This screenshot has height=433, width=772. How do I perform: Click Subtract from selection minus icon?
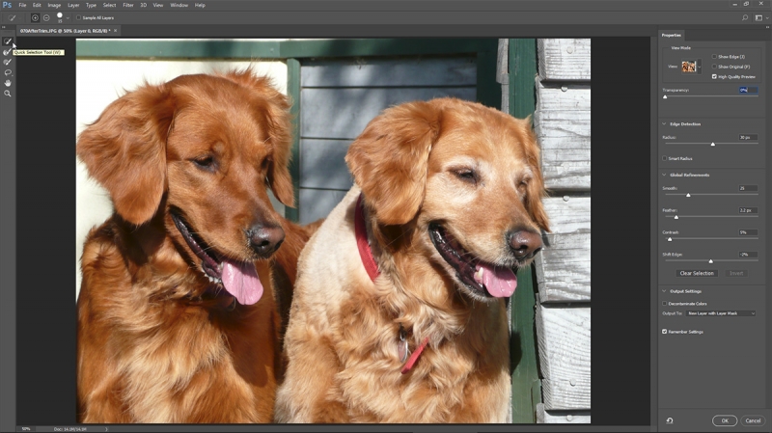(46, 17)
